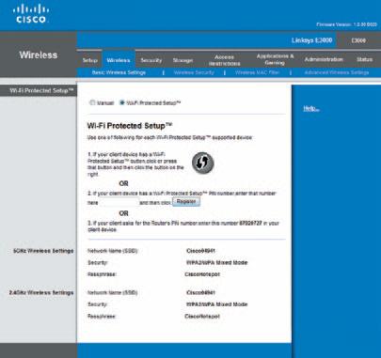Viewport: 381px width, 358px height.
Task: Open Wireless MAC Filter sub-tab
Action: click(x=257, y=72)
